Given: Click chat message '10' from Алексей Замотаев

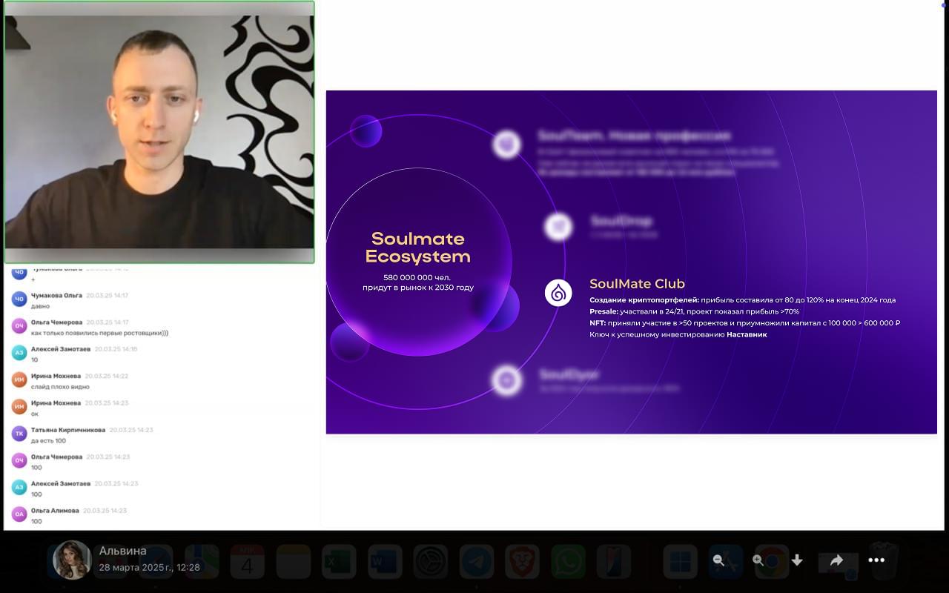Looking at the screenshot, I should (34, 360).
